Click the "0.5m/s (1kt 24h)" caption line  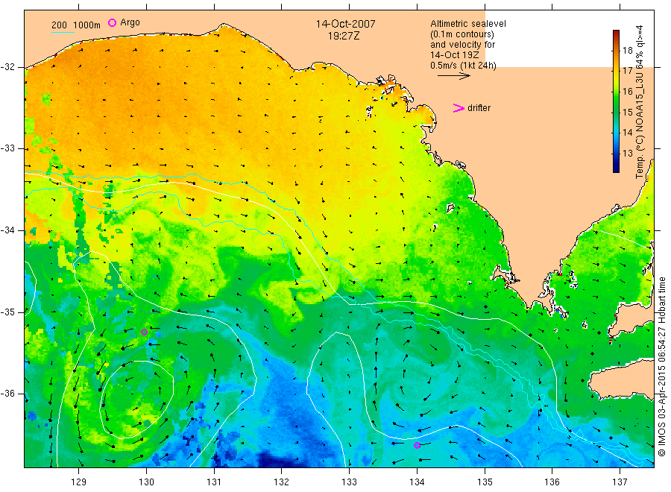pyautogui.click(x=464, y=66)
